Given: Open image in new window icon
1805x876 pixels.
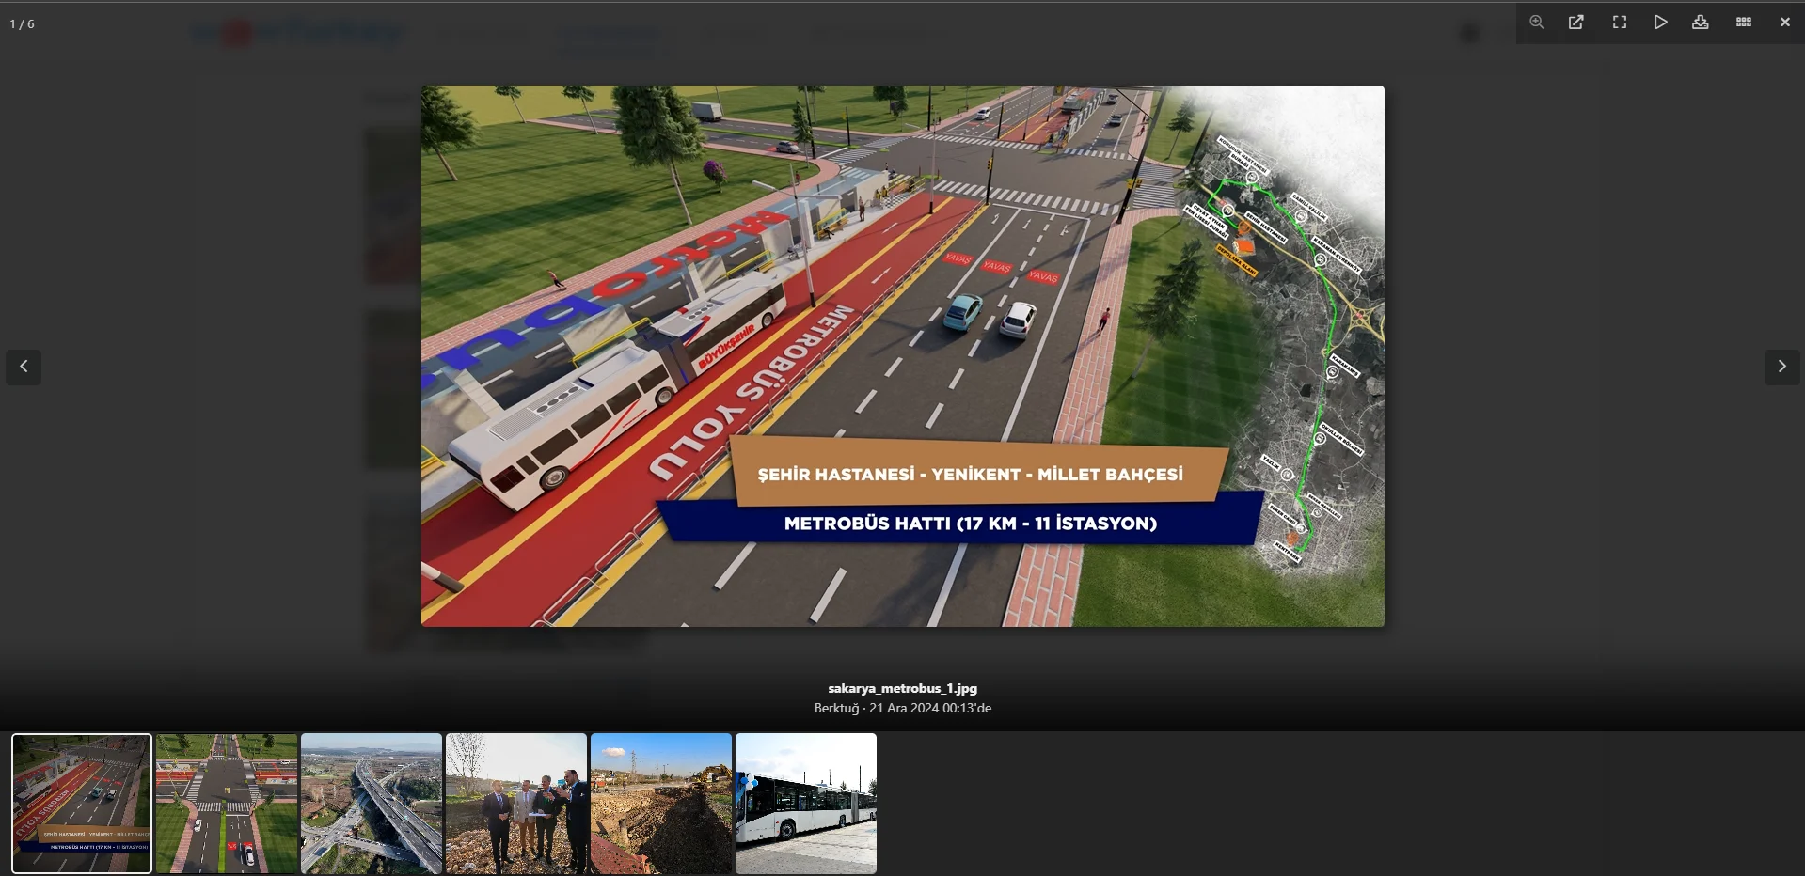Looking at the screenshot, I should tap(1576, 23).
